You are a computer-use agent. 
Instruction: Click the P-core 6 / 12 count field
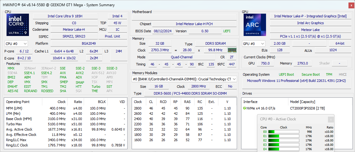point(24,51)
